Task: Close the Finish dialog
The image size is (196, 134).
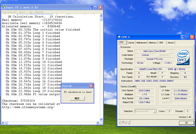Action: click(x=91, y=86)
